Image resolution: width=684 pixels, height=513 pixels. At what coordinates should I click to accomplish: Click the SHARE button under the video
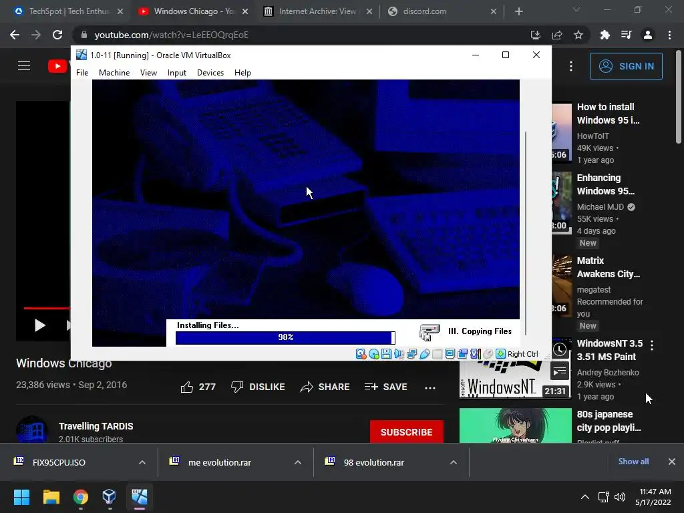click(x=325, y=387)
